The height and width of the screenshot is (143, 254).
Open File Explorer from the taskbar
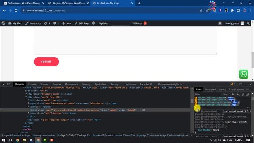tap(24, 140)
